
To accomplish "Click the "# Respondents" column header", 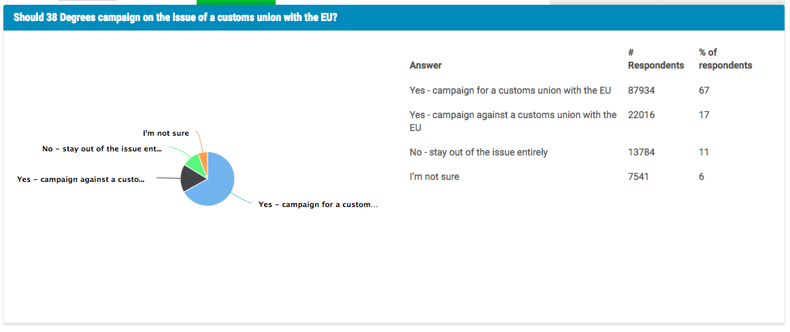I will pyautogui.click(x=655, y=59).
